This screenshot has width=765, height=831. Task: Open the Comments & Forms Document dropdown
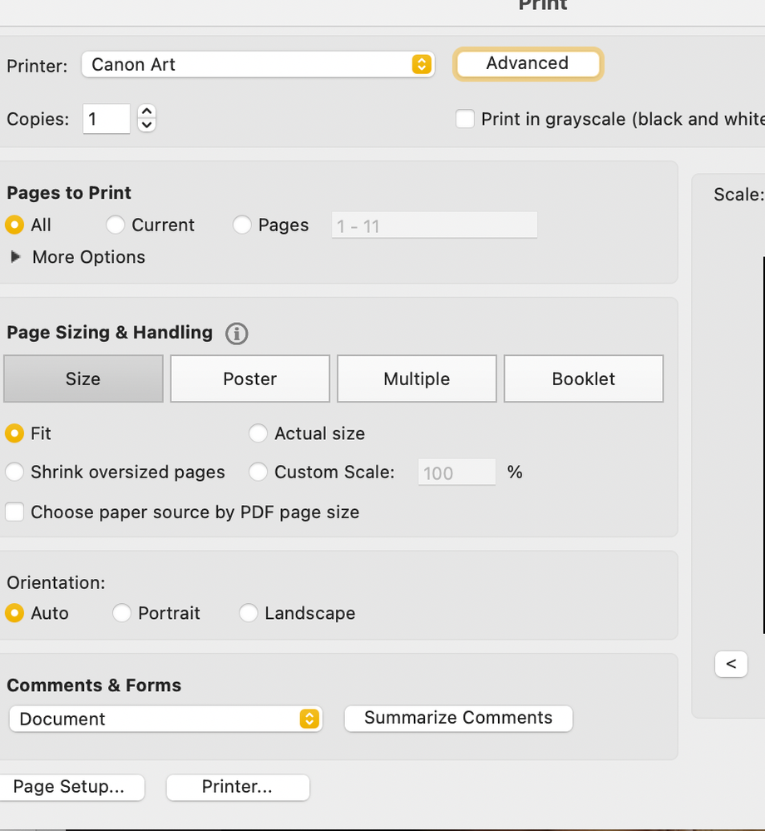(x=165, y=719)
